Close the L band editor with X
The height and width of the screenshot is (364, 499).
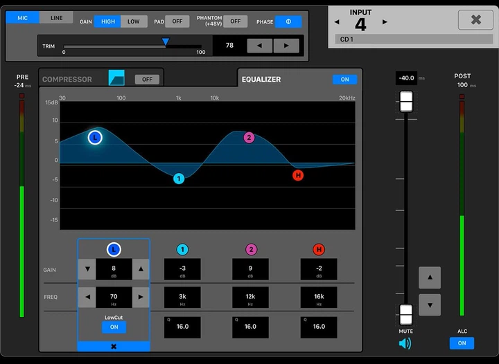pos(114,347)
